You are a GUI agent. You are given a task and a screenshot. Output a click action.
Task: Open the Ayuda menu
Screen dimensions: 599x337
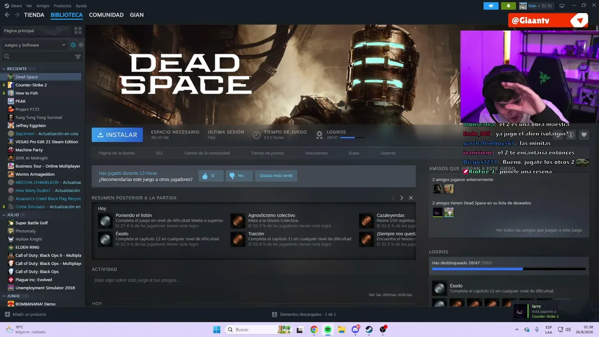pyautogui.click(x=81, y=6)
